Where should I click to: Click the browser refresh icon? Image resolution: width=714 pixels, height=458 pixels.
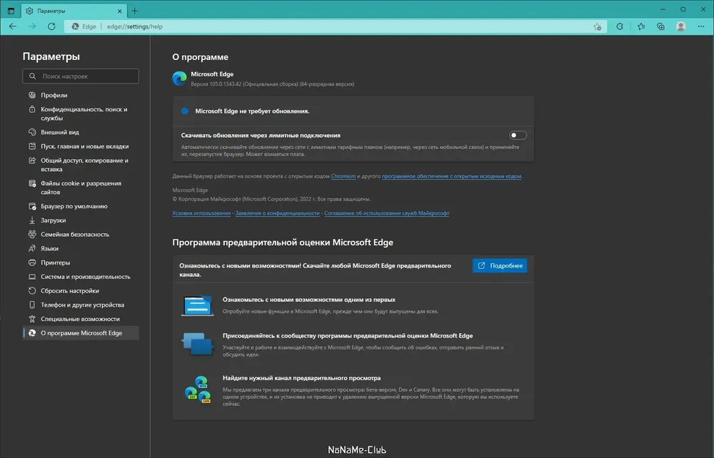point(51,26)
